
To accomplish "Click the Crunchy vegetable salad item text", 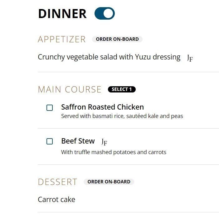I will point(109,57).
